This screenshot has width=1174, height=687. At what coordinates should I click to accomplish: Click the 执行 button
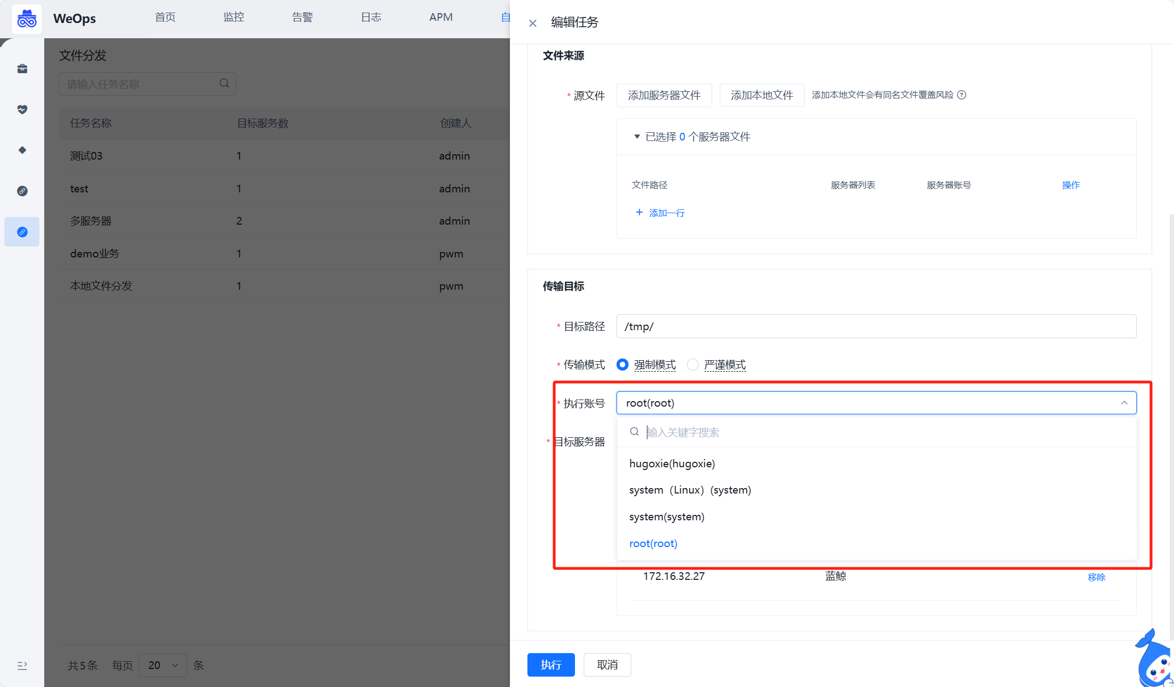pos(551,665)
